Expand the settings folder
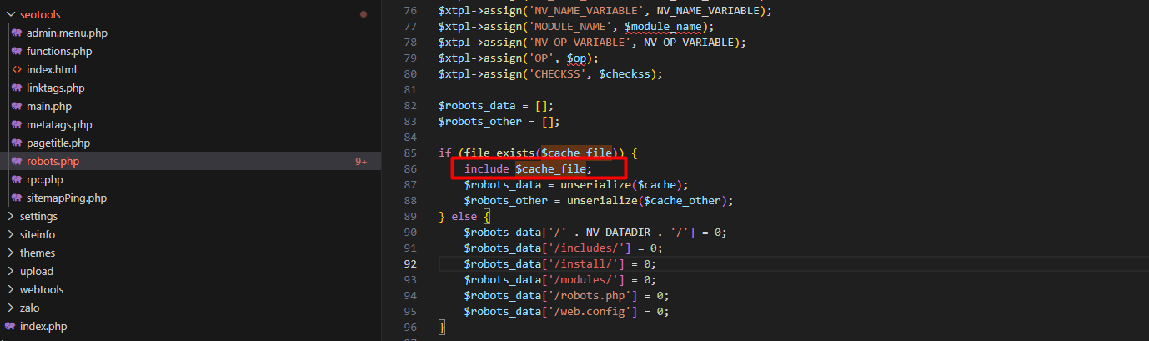 [x=10, y=217]
